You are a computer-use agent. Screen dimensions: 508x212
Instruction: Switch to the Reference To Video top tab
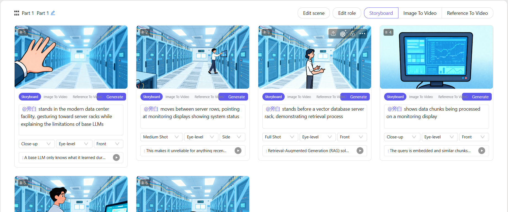pos(467,13)
